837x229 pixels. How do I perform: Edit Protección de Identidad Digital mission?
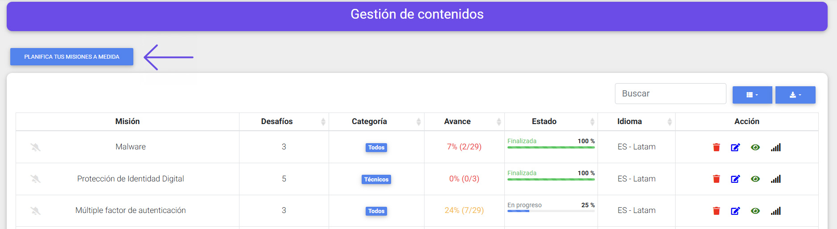click(x=735, y=179)
